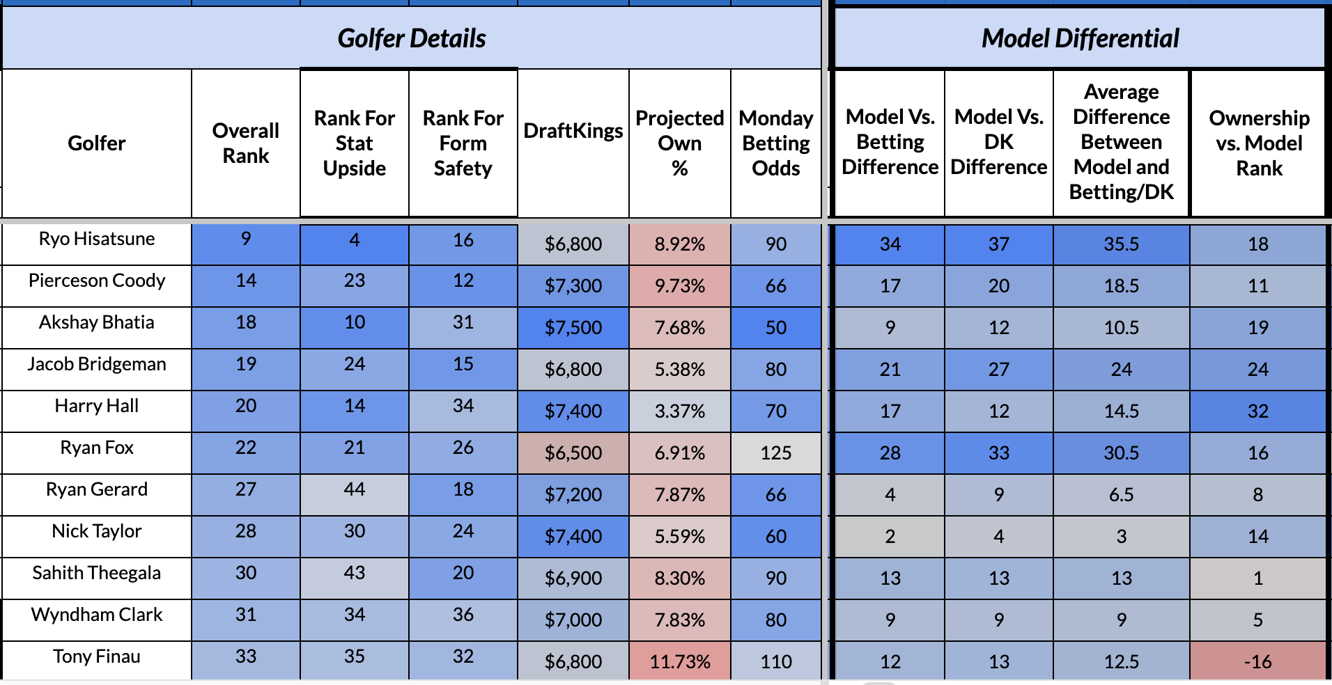1332x685 pixels.
Task: Click the Tony Finau name cell
Action: click(97, 657)
